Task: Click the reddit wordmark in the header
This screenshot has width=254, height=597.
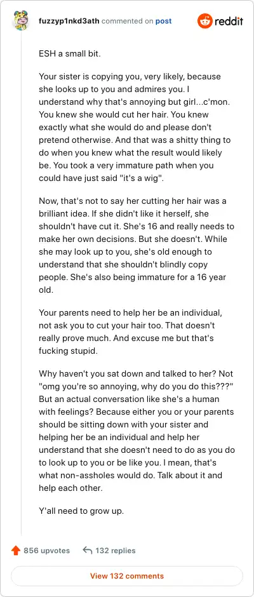Action: click(229, 22)
